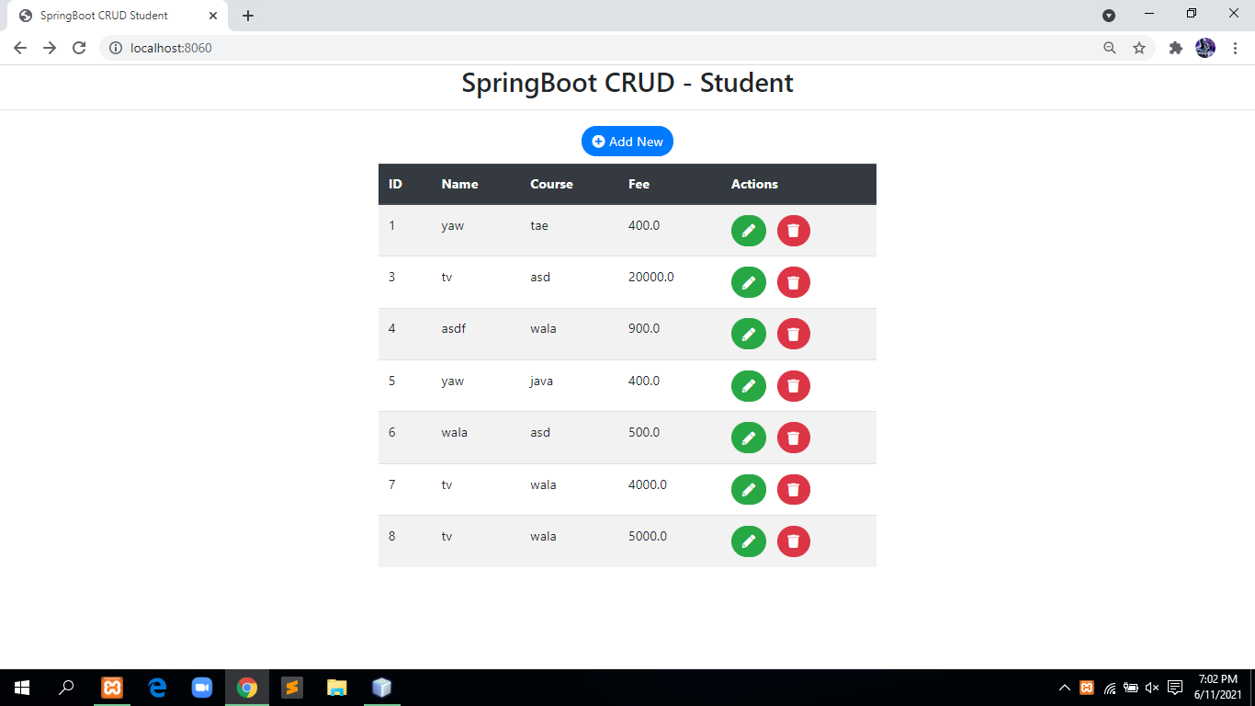Open Chrome extensions puzzle icon
This screenshot has height=706, width=1255.
(x=1175, y=48)
